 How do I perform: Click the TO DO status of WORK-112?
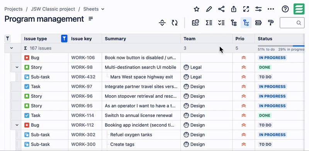(265, 125)
